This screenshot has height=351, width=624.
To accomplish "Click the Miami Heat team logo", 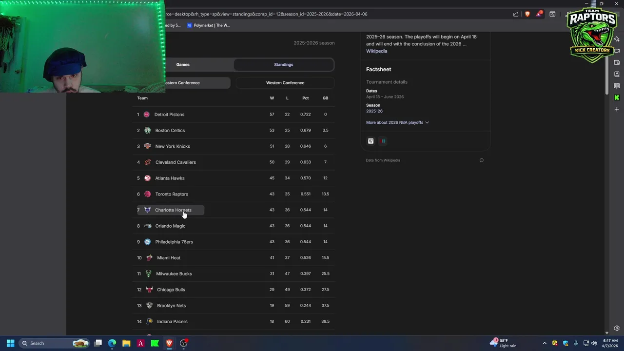I will coord(149,258).
